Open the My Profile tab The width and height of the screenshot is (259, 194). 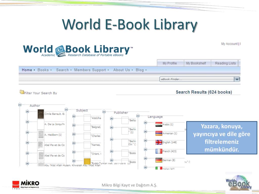[170, 63]
